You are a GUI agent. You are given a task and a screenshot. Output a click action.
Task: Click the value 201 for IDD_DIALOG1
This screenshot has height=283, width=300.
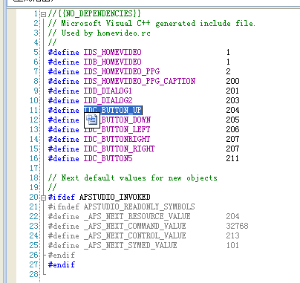coord(232,91)
